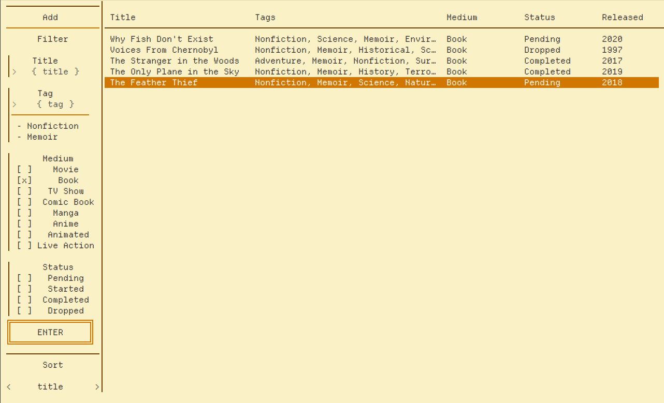Click the Medium column header
The image size is (664, 403).
point(462,17)
